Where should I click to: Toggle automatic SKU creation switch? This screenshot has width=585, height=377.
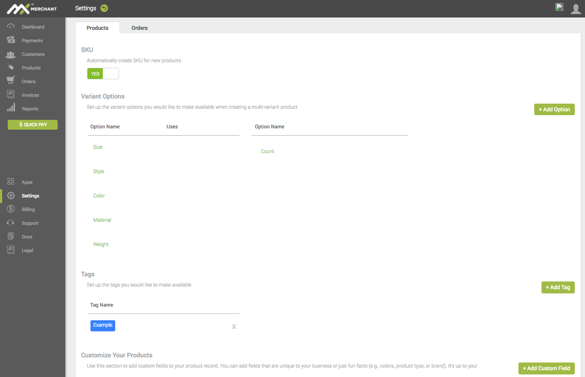coord(103,74)
